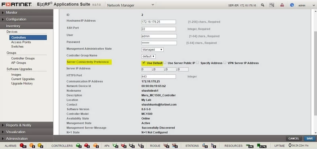Click the SERVER: 172.18.178.16 label

242,6
